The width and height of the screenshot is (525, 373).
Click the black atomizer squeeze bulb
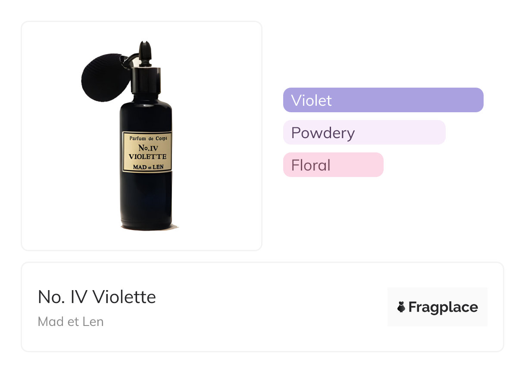[100, 79]
